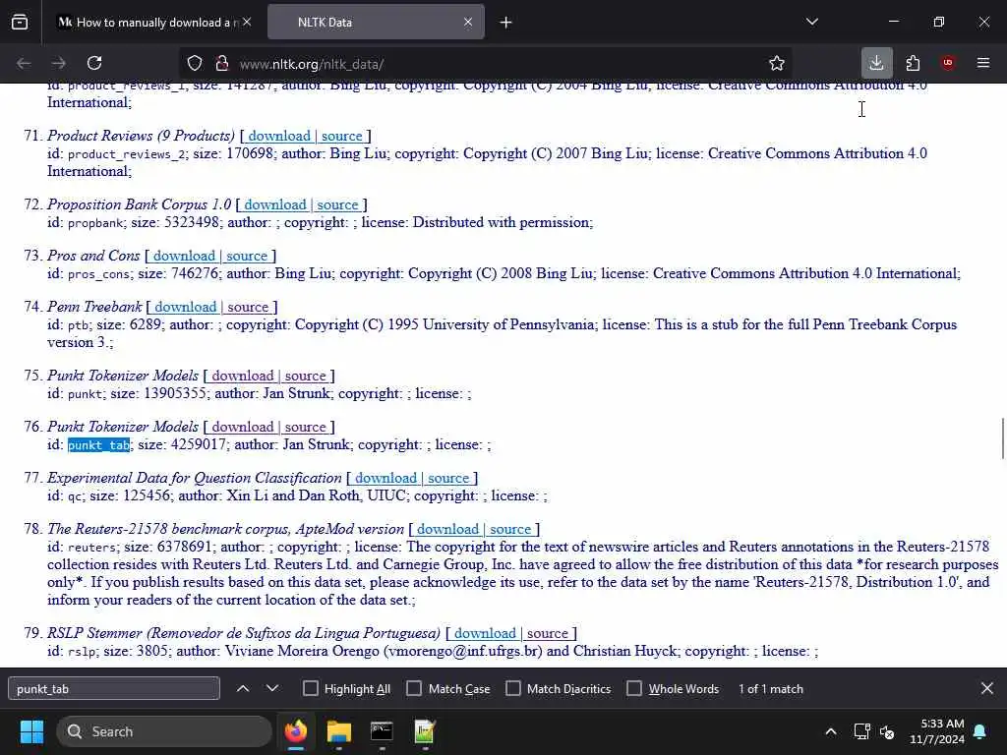Open the notifications bell icon
The height and width of the screenshot is (755, 1007).
click(x=980, y=731)
